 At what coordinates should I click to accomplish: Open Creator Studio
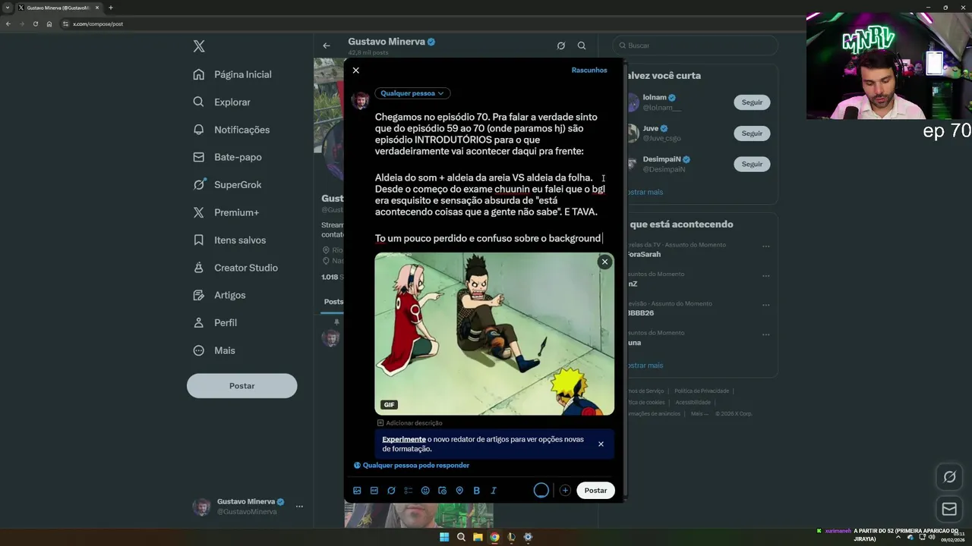tap(235, 268)
